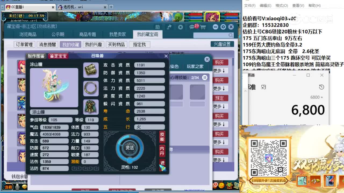This screenshot has height=193, width=344.
Task: Open a new tab with the plus icon
Action: tap(111, 7)
